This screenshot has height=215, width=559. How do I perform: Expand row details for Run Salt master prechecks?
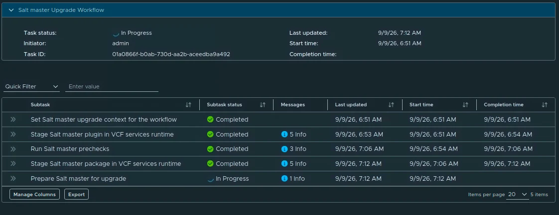(13, 149)
